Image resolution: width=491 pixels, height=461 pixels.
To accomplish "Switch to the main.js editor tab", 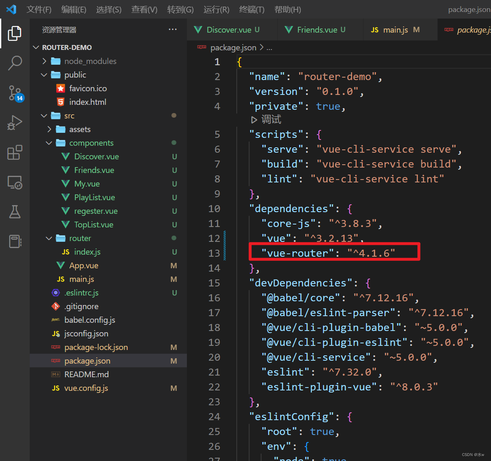I will point(395,30).
